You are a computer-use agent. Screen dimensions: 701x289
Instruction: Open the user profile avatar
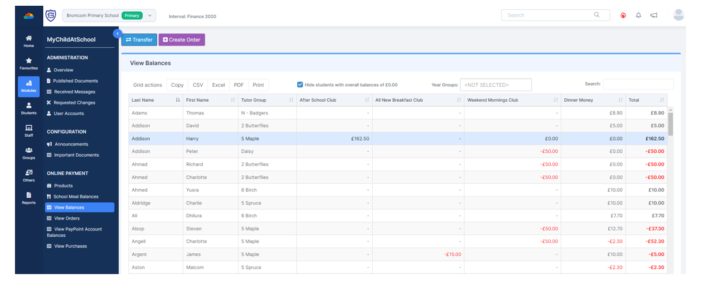[679, 15]
